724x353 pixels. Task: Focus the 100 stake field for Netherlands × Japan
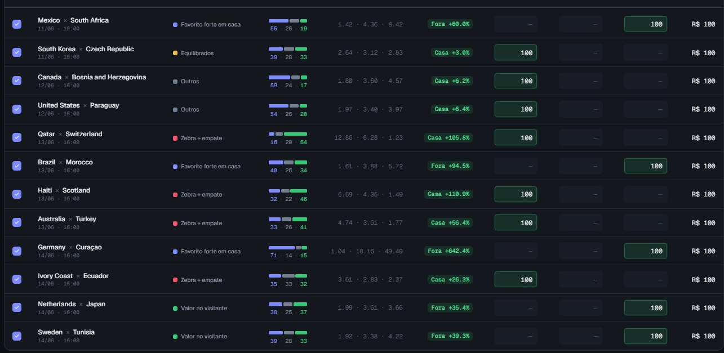pos(645,307)
